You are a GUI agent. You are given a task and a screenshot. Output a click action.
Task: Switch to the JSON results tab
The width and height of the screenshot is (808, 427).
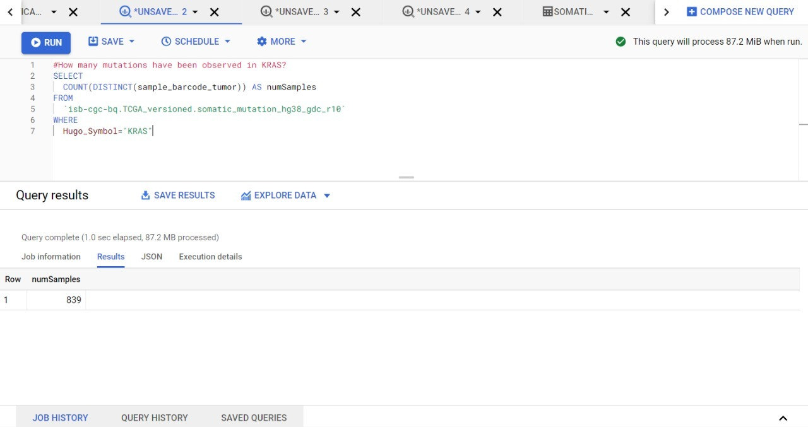tap(151, 257)
